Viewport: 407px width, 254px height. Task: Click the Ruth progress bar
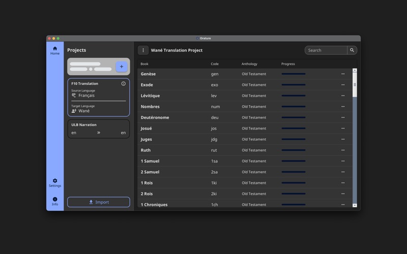(294, 150)
